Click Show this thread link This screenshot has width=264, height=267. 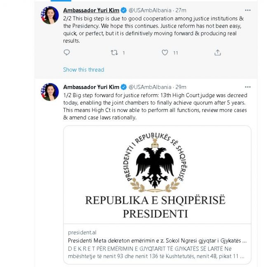pyautogui.click(x=83, y=70)
